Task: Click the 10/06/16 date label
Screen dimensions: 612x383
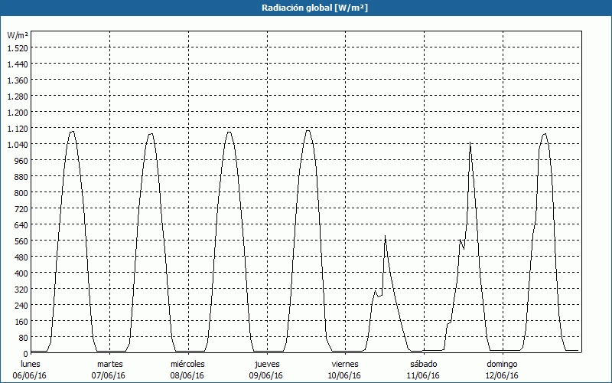Action: 344,375
